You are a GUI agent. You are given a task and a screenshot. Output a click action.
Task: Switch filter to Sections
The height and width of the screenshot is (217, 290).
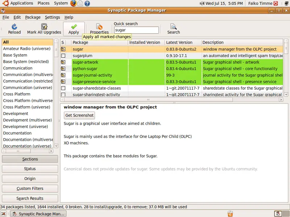click(30, 159)
